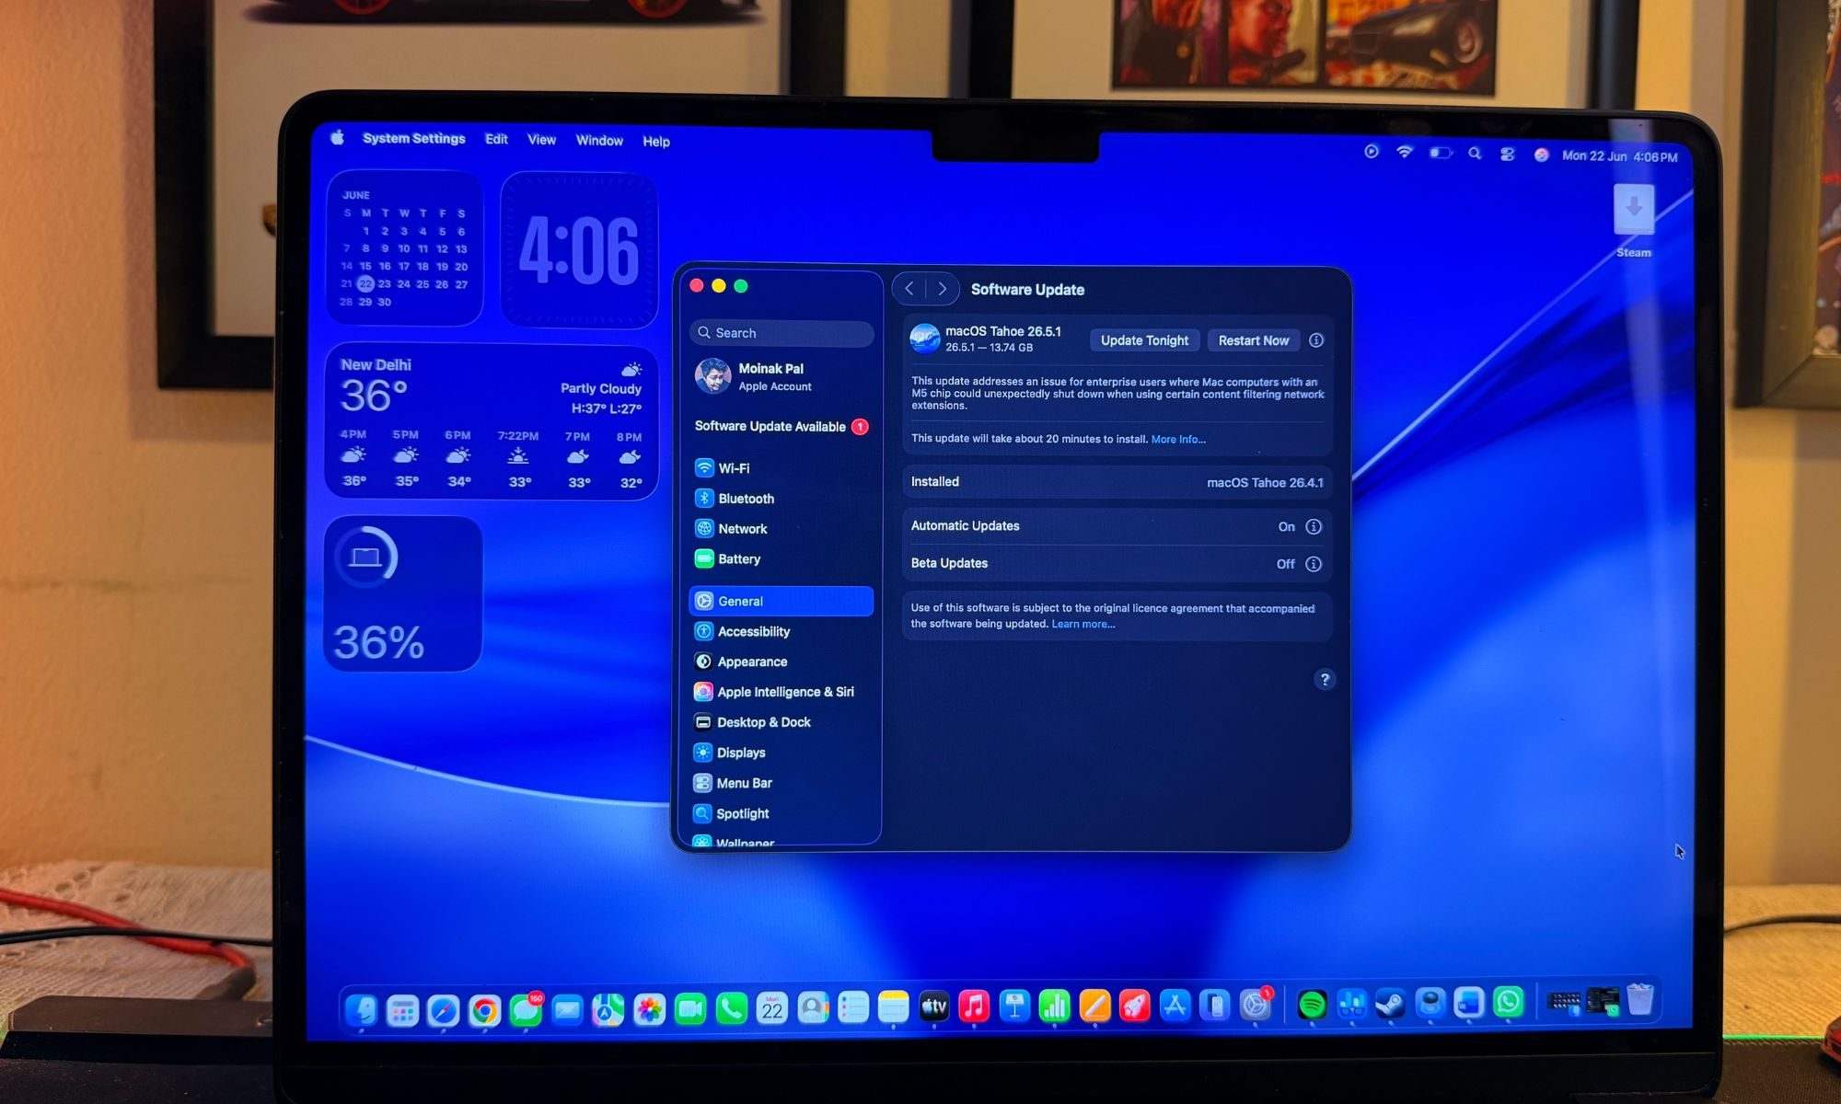Viewport: 1841px width, 1104px height.
Task: Open Beta Updates info button
Action: click(1314, 564)
